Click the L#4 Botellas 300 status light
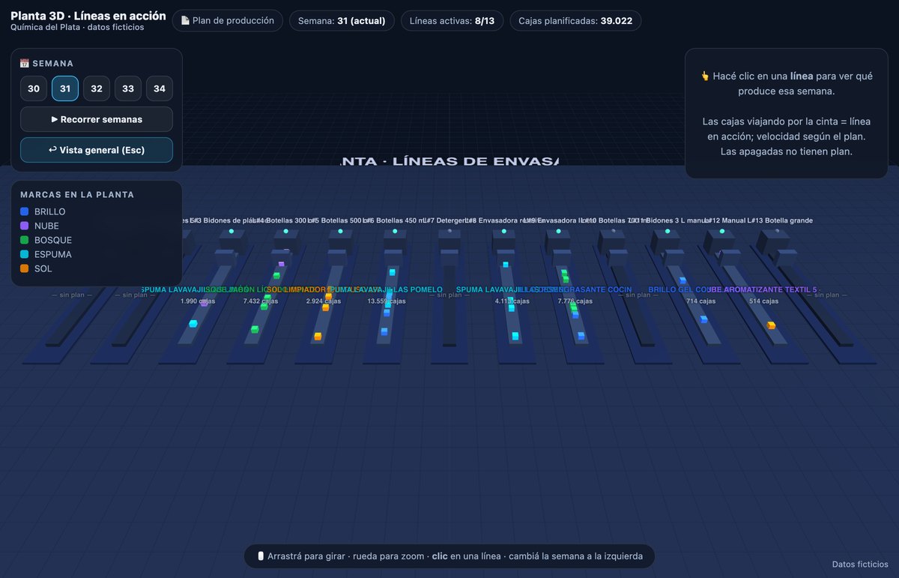 coord(286,231)
